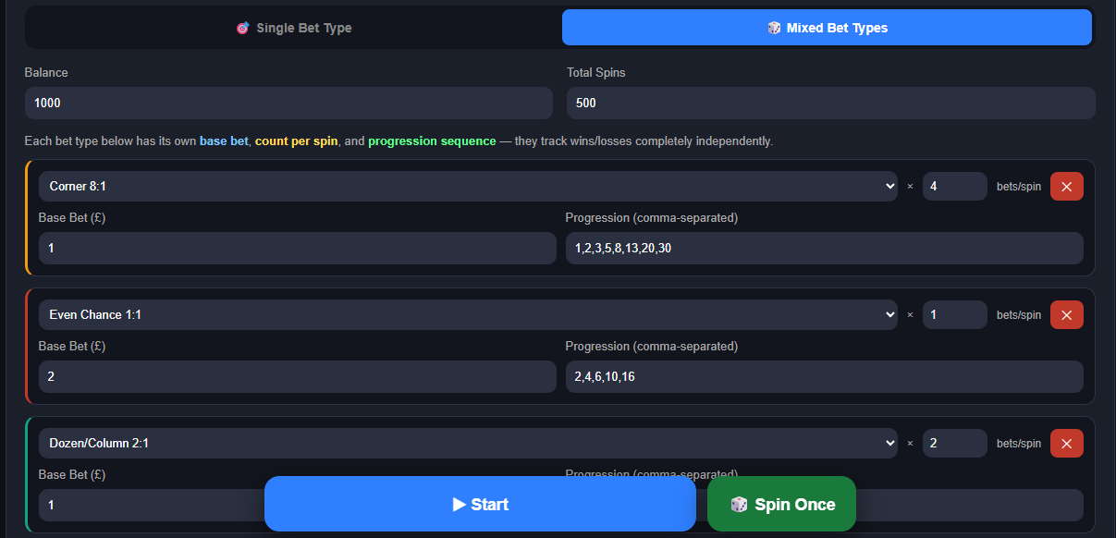Remove the Corner 8:1 bet row
This screenshot has width=1116, height=538.
point(1066,186)
